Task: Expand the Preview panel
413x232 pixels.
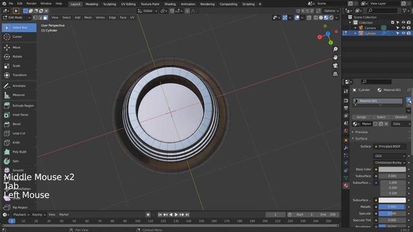Action: (x=361, y=132)
